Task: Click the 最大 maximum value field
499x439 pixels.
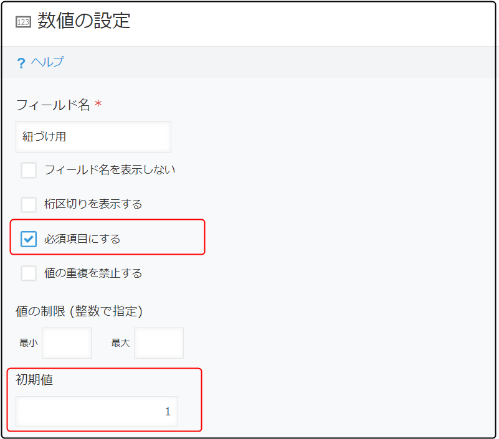Action: [x=159, y=343]
